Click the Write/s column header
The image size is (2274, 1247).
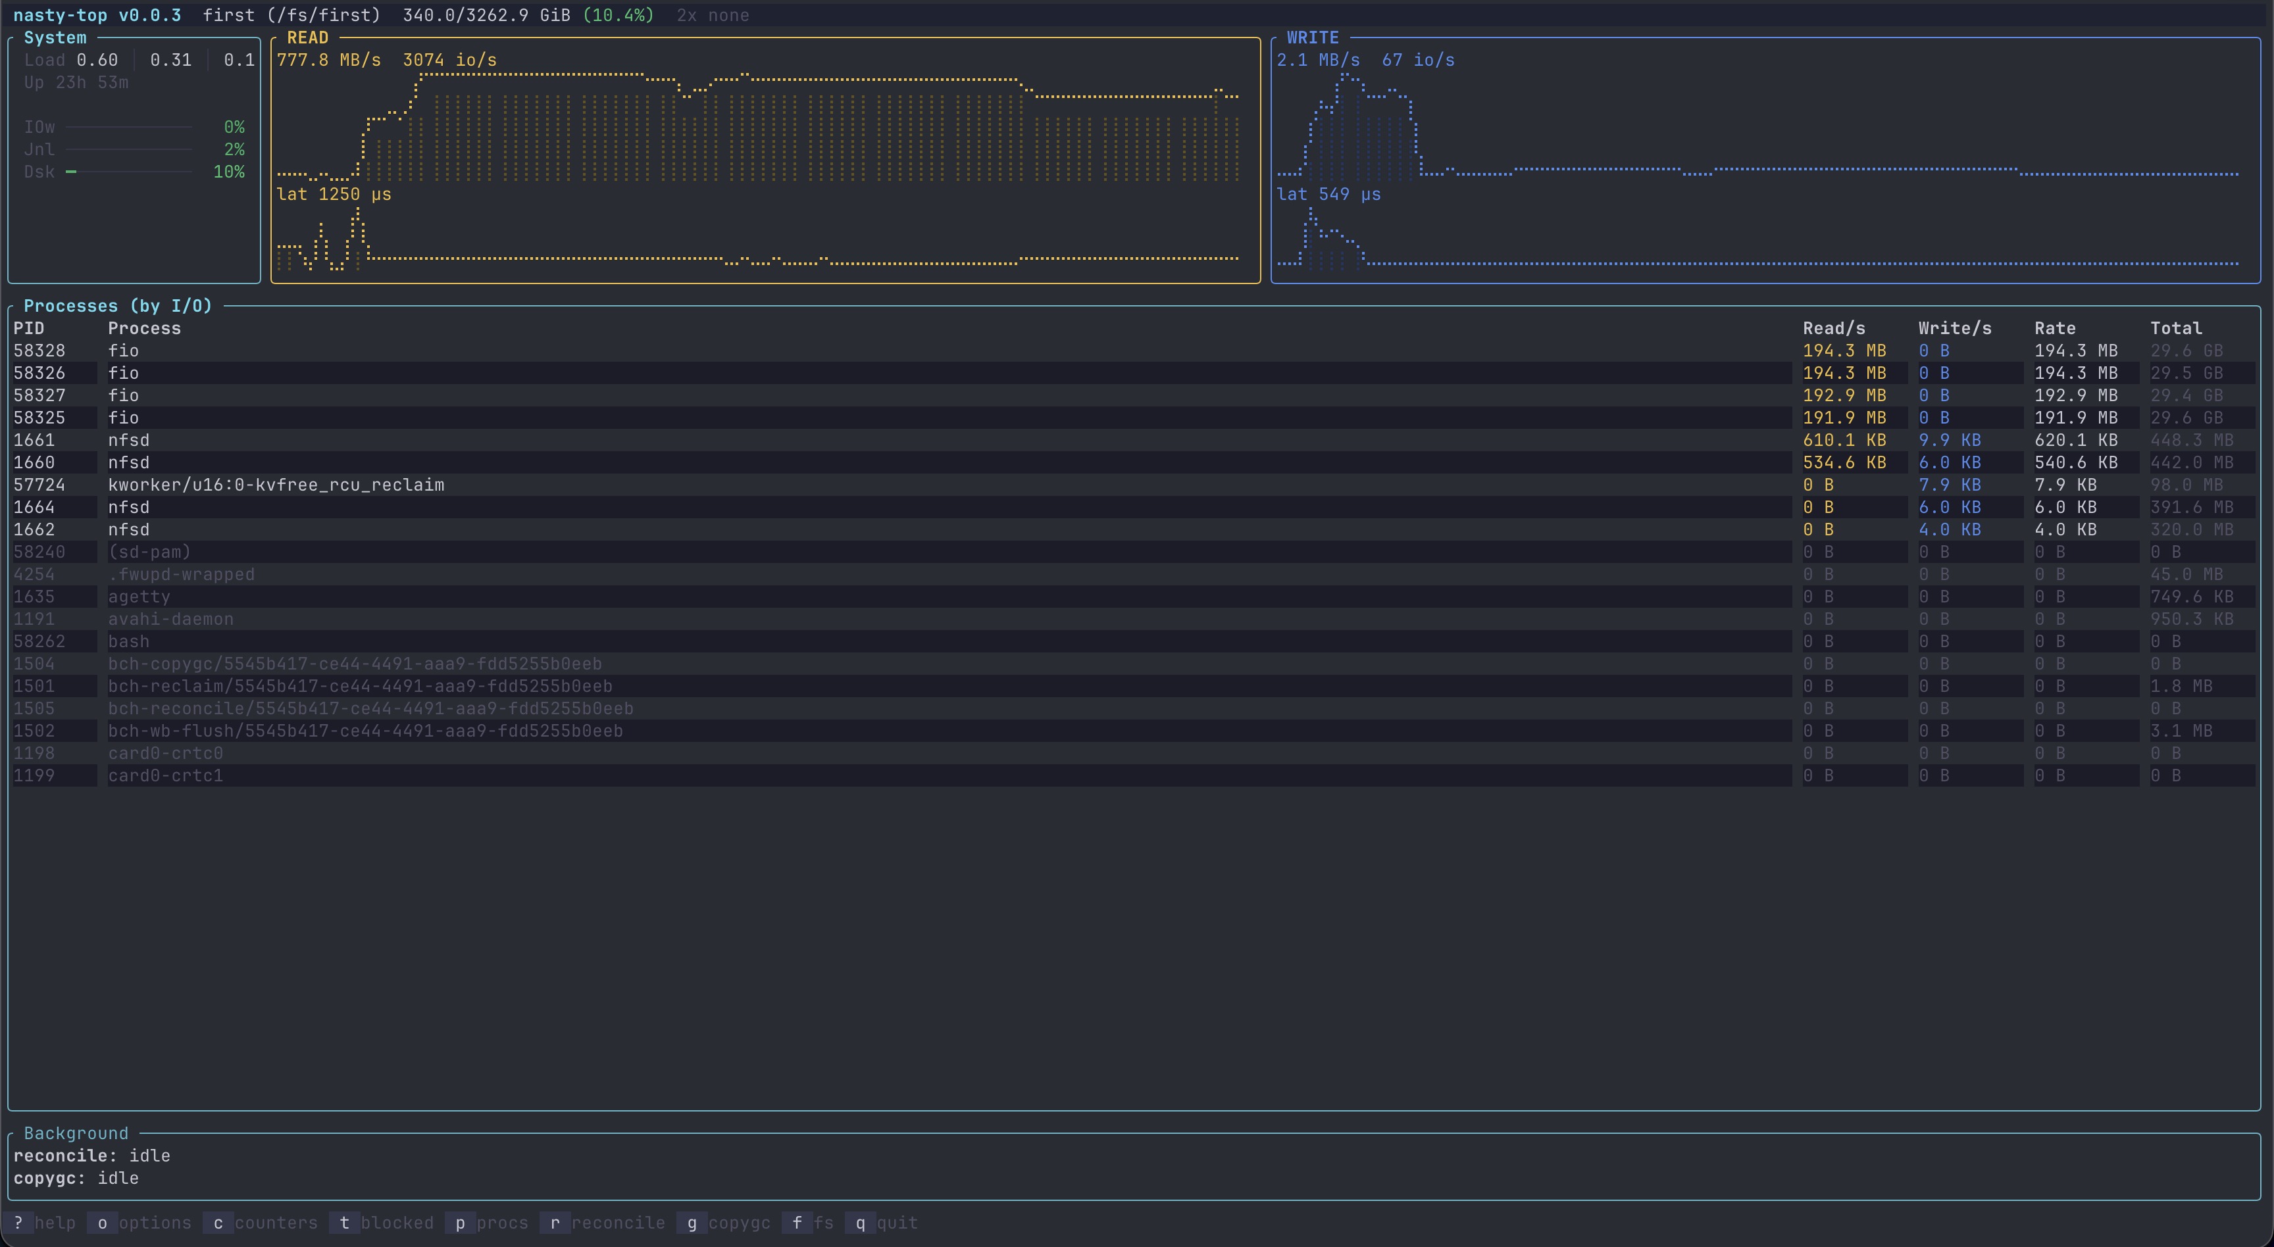pos(1954,328)
